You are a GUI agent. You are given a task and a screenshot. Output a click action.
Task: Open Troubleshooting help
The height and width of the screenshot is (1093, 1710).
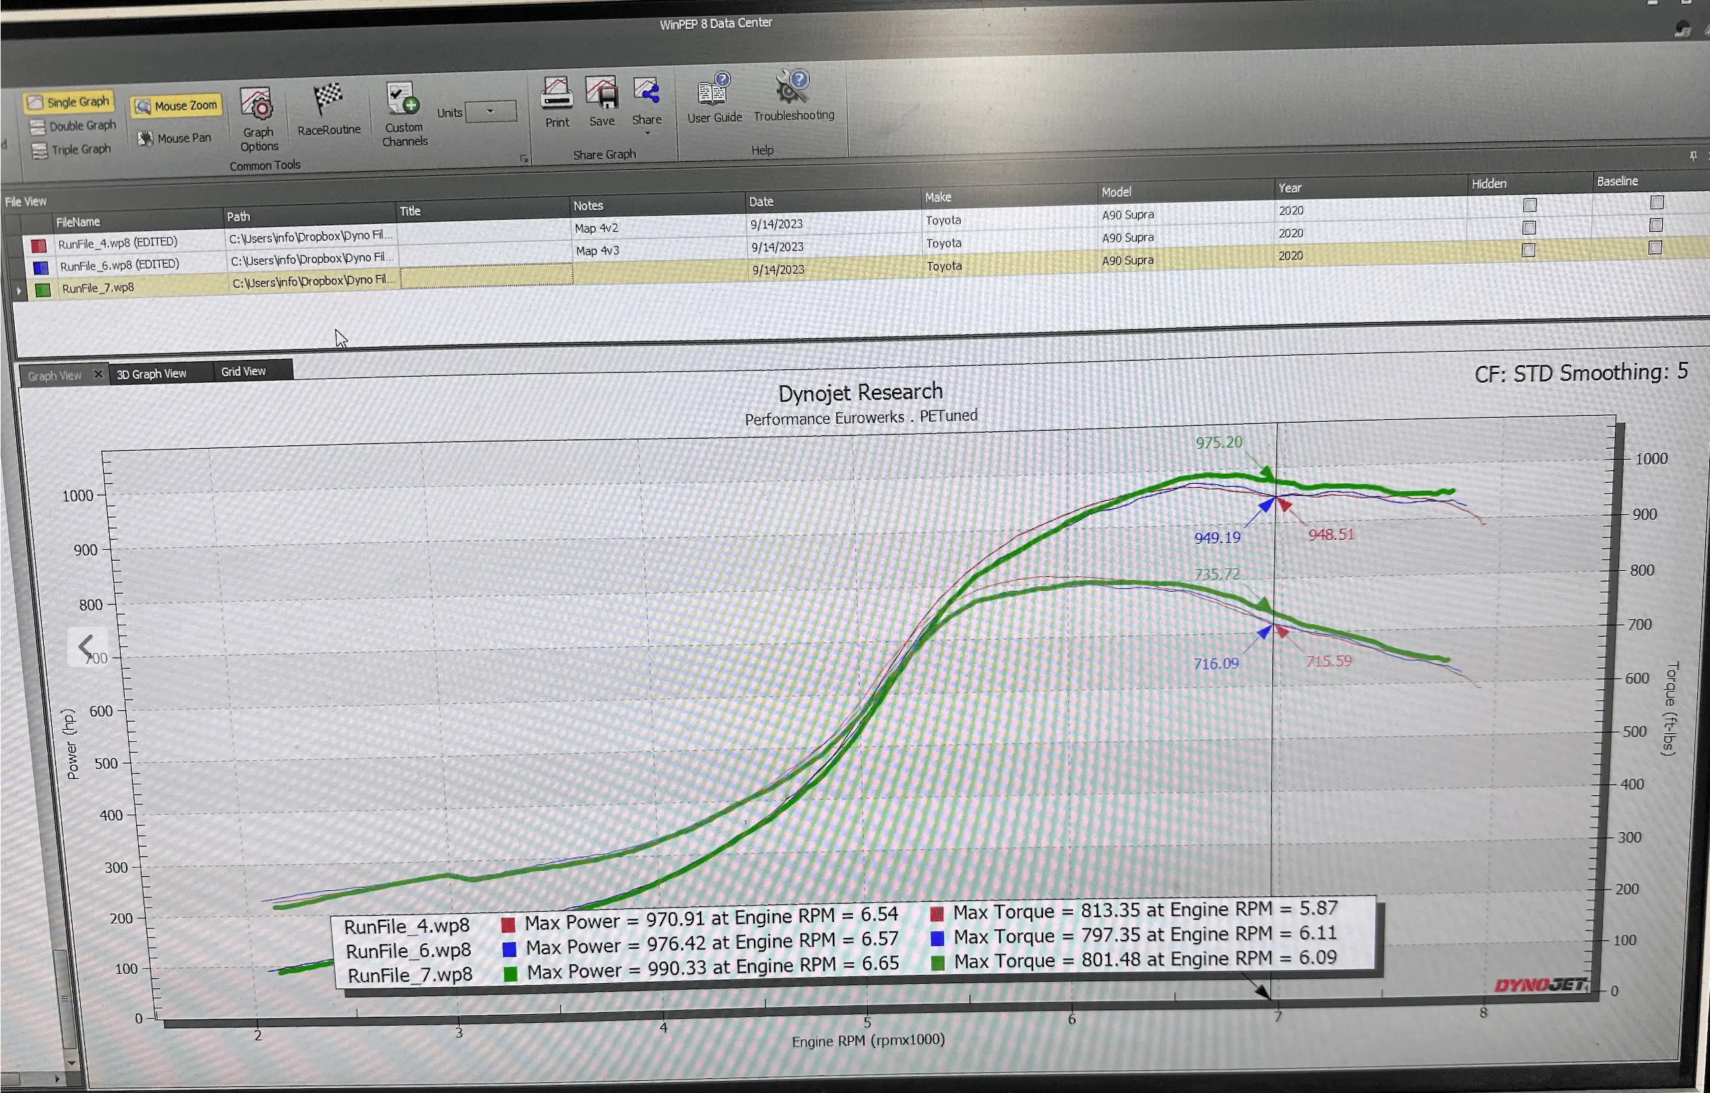[793, 95]
